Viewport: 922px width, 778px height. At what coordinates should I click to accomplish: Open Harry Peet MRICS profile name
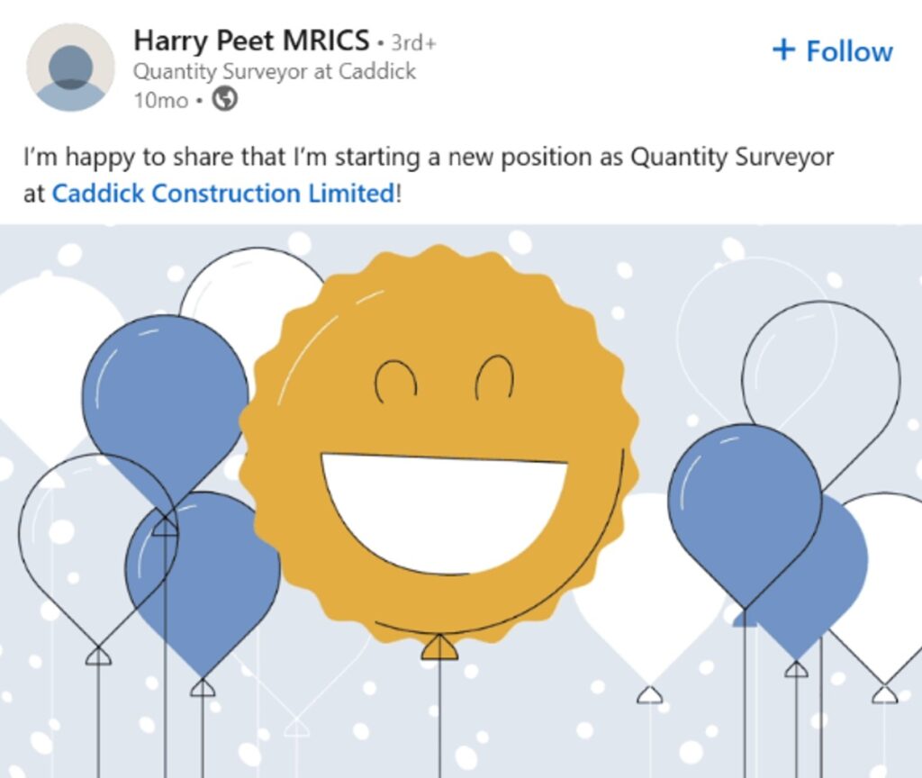[251, 41]
